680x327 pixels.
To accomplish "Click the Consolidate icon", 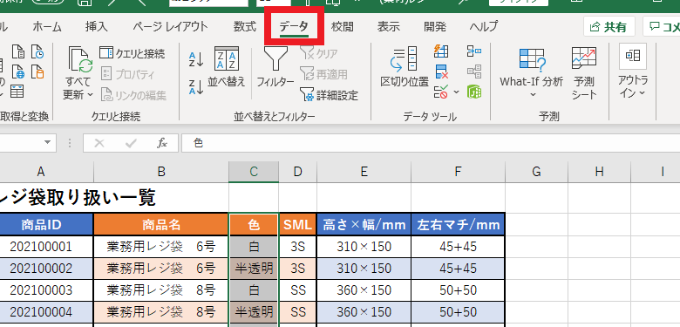I will click(x=474, y=51).
